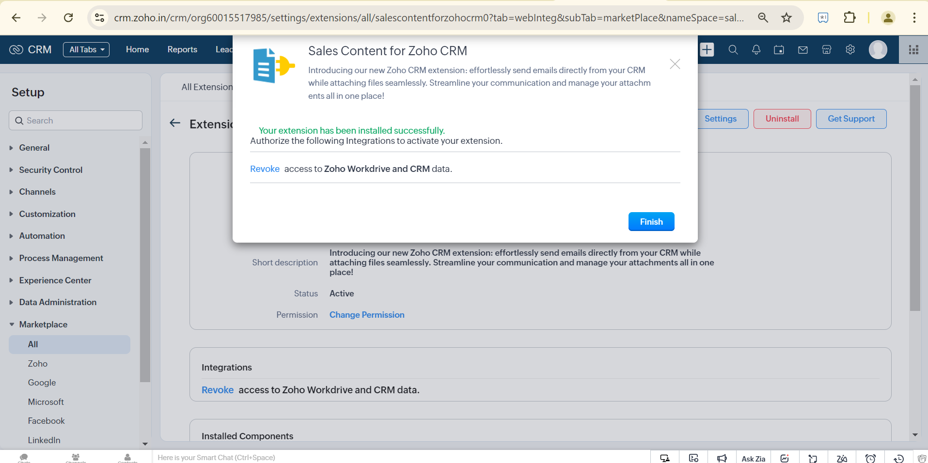
Task: Open the Contacts icon in the bottom bar
Action: 127,458
